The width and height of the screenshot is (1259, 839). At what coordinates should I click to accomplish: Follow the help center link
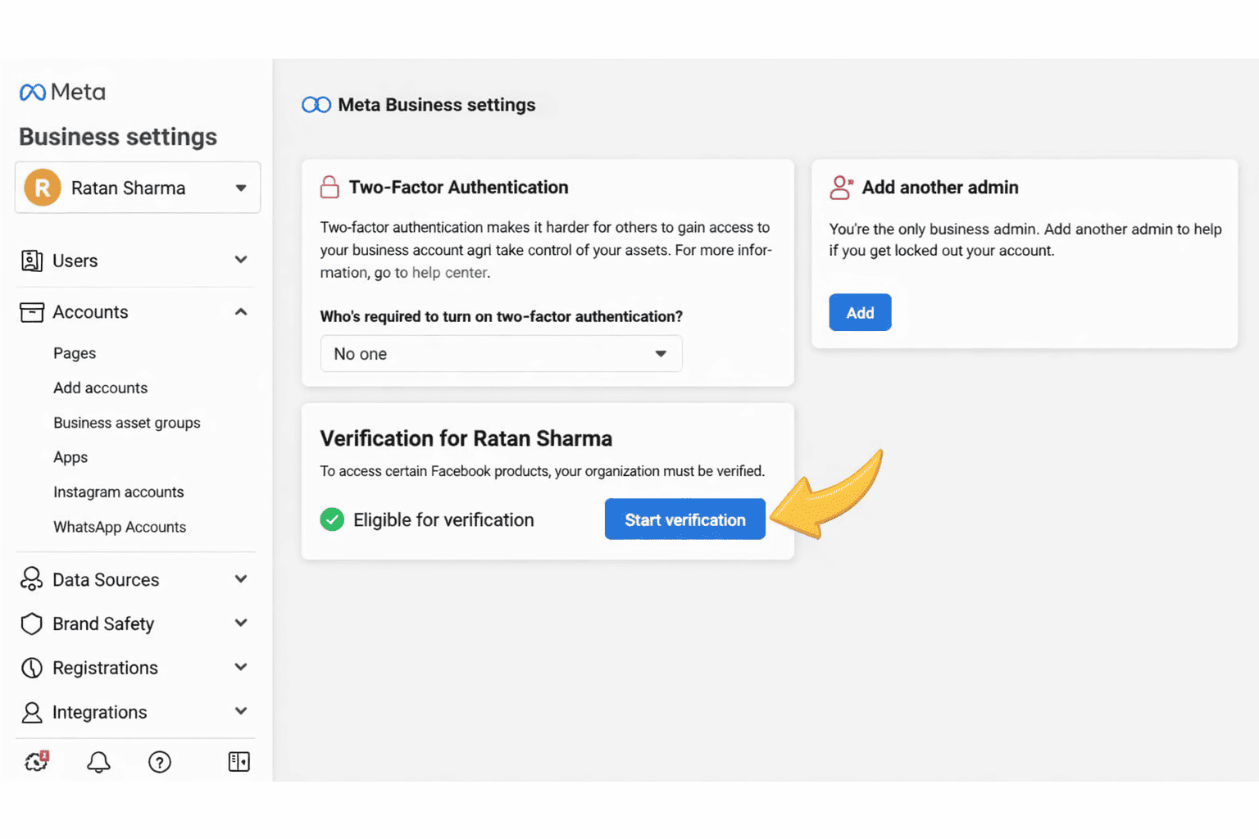pos(450,273)
